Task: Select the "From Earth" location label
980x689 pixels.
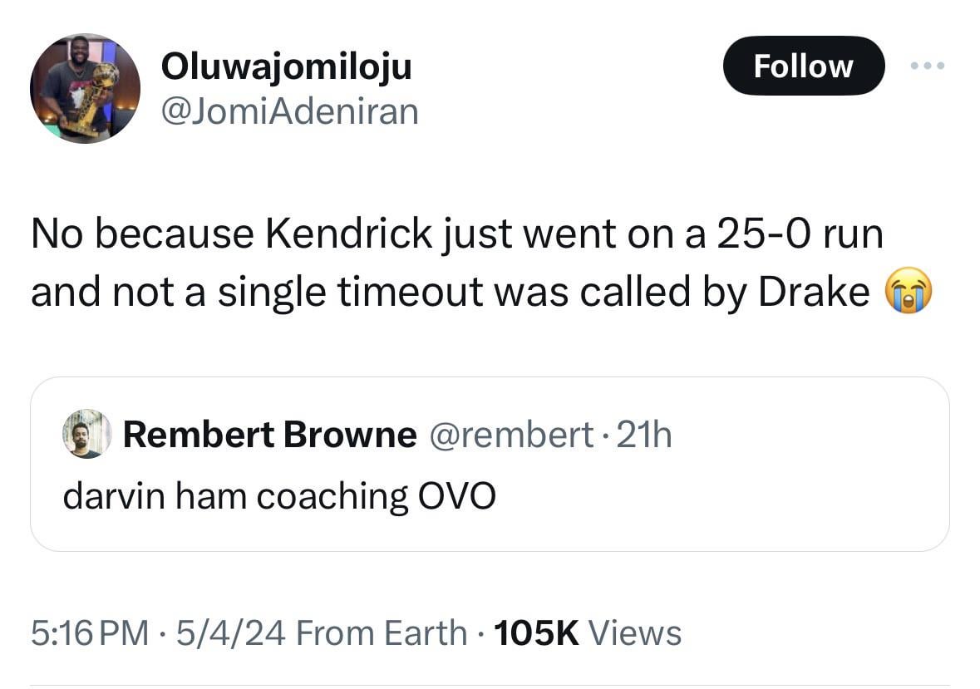Action: (381, 633)
